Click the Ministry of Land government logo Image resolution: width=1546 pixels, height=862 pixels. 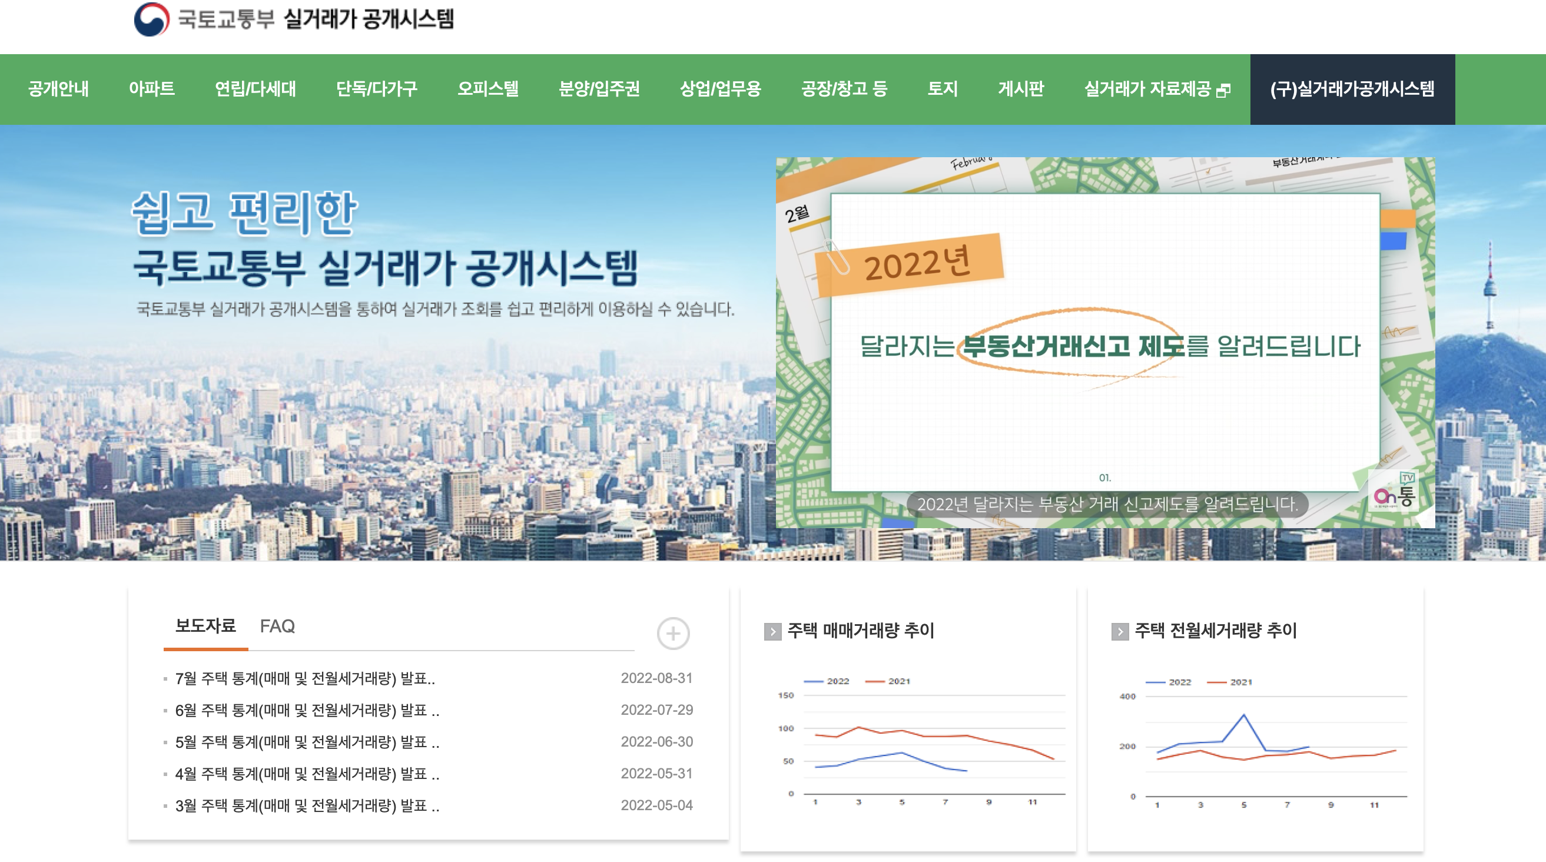coord(152,20)
